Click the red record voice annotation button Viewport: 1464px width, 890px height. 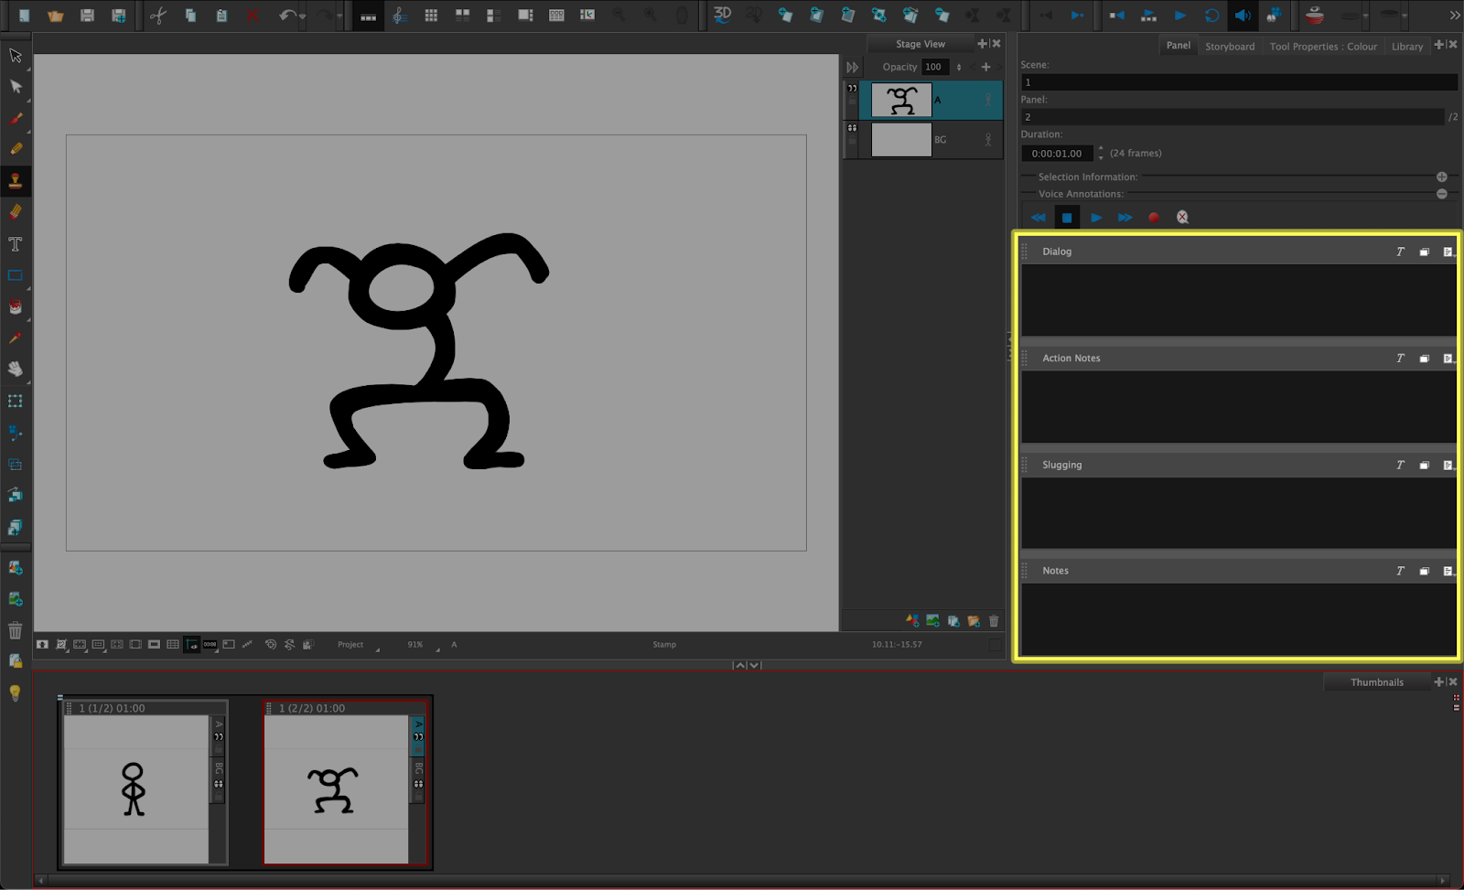(1154, 218)
